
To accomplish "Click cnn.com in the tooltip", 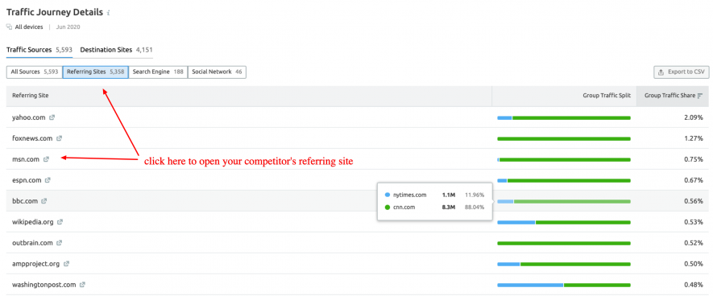I will 404,207.
